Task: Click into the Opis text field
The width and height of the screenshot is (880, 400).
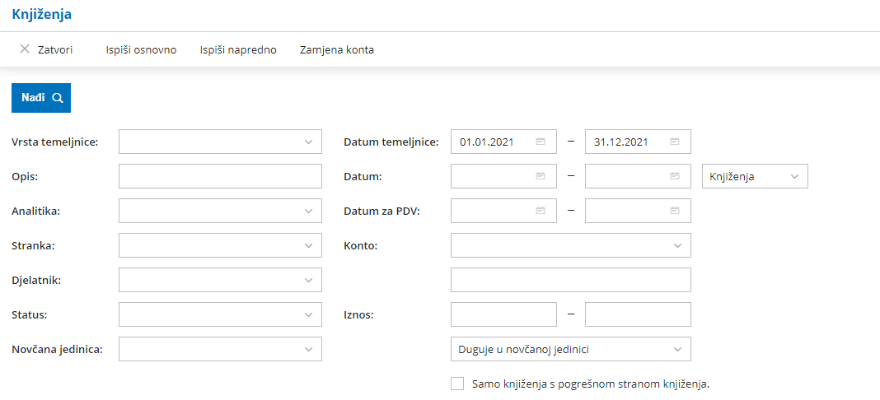Action: tap(220, 176)
